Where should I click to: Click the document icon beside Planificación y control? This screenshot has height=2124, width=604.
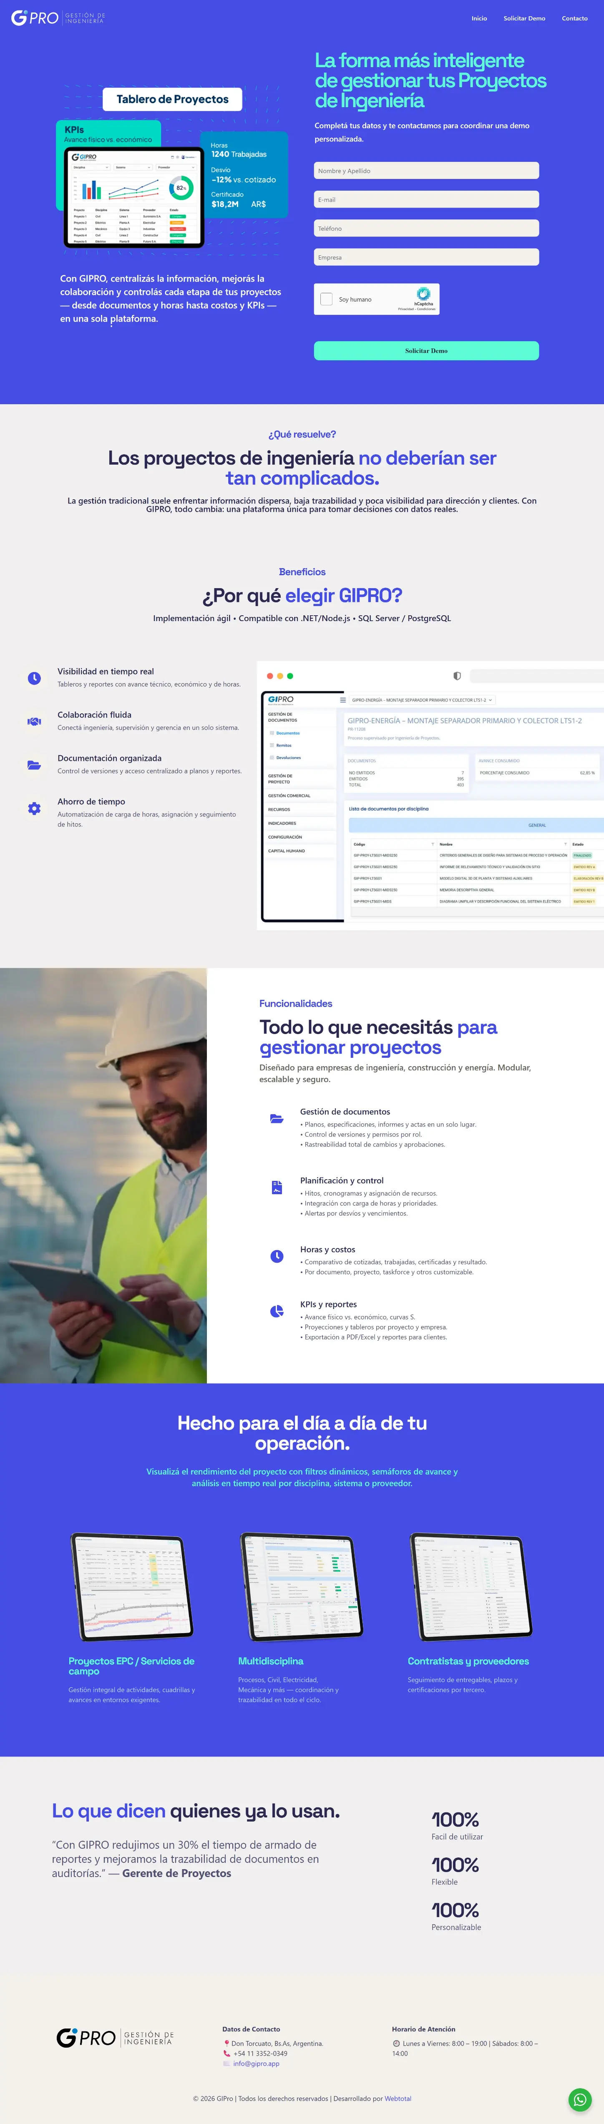[277, 1187]
